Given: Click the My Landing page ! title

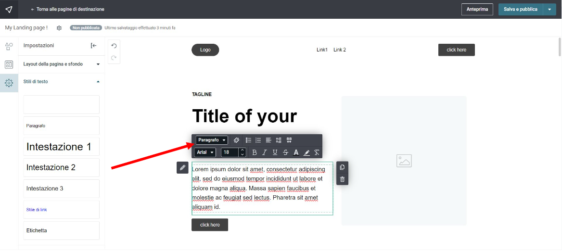Looking at the screenshot, I should pyautogui.click(x=26, y=27).
